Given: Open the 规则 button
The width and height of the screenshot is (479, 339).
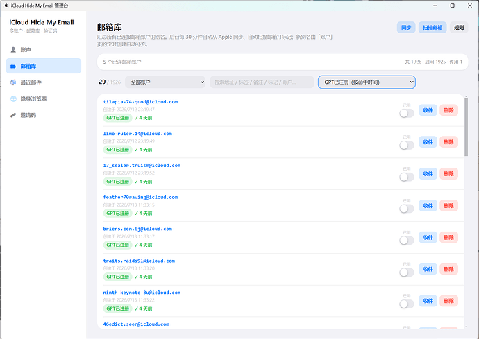Looking at the screenshot, I should pyautogui.click(x=459, y=28).
